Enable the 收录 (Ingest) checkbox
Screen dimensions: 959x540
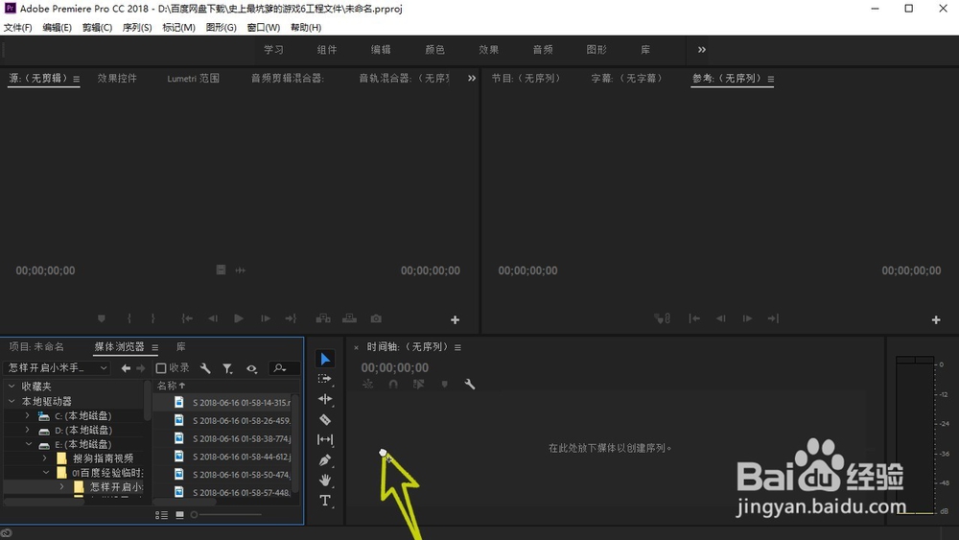click(161, 368)
